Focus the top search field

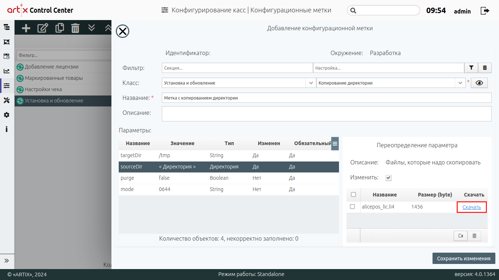pos(384,11)
